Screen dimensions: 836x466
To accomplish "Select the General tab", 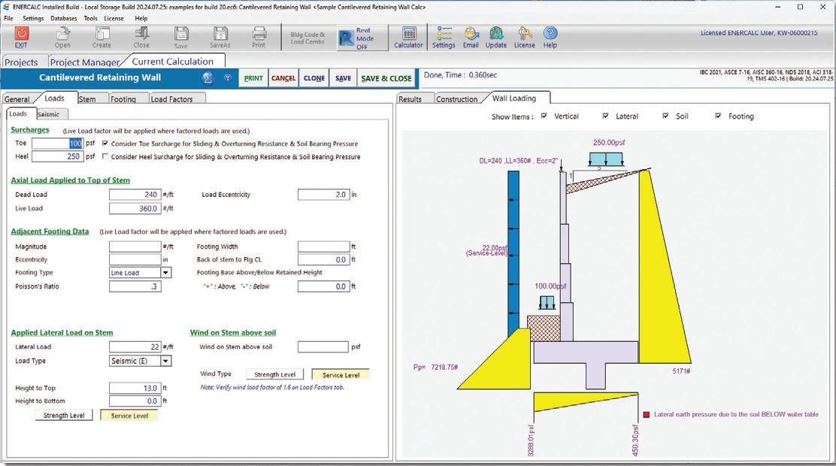I will click(17, 99).
